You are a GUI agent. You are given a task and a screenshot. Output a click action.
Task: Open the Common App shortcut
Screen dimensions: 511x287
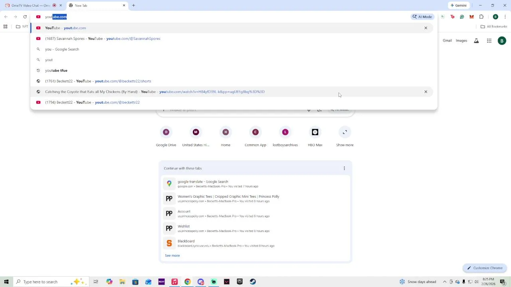255,137
